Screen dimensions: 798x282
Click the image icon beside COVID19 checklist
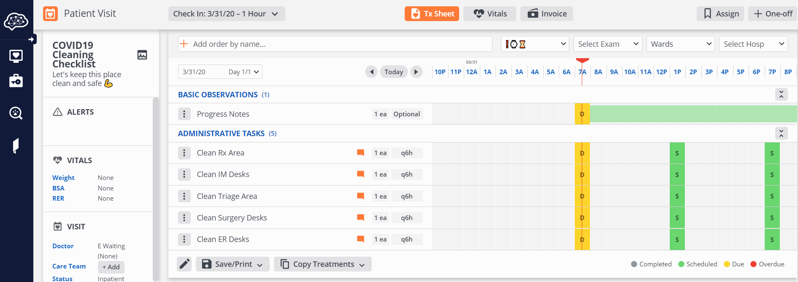point(142,55)
